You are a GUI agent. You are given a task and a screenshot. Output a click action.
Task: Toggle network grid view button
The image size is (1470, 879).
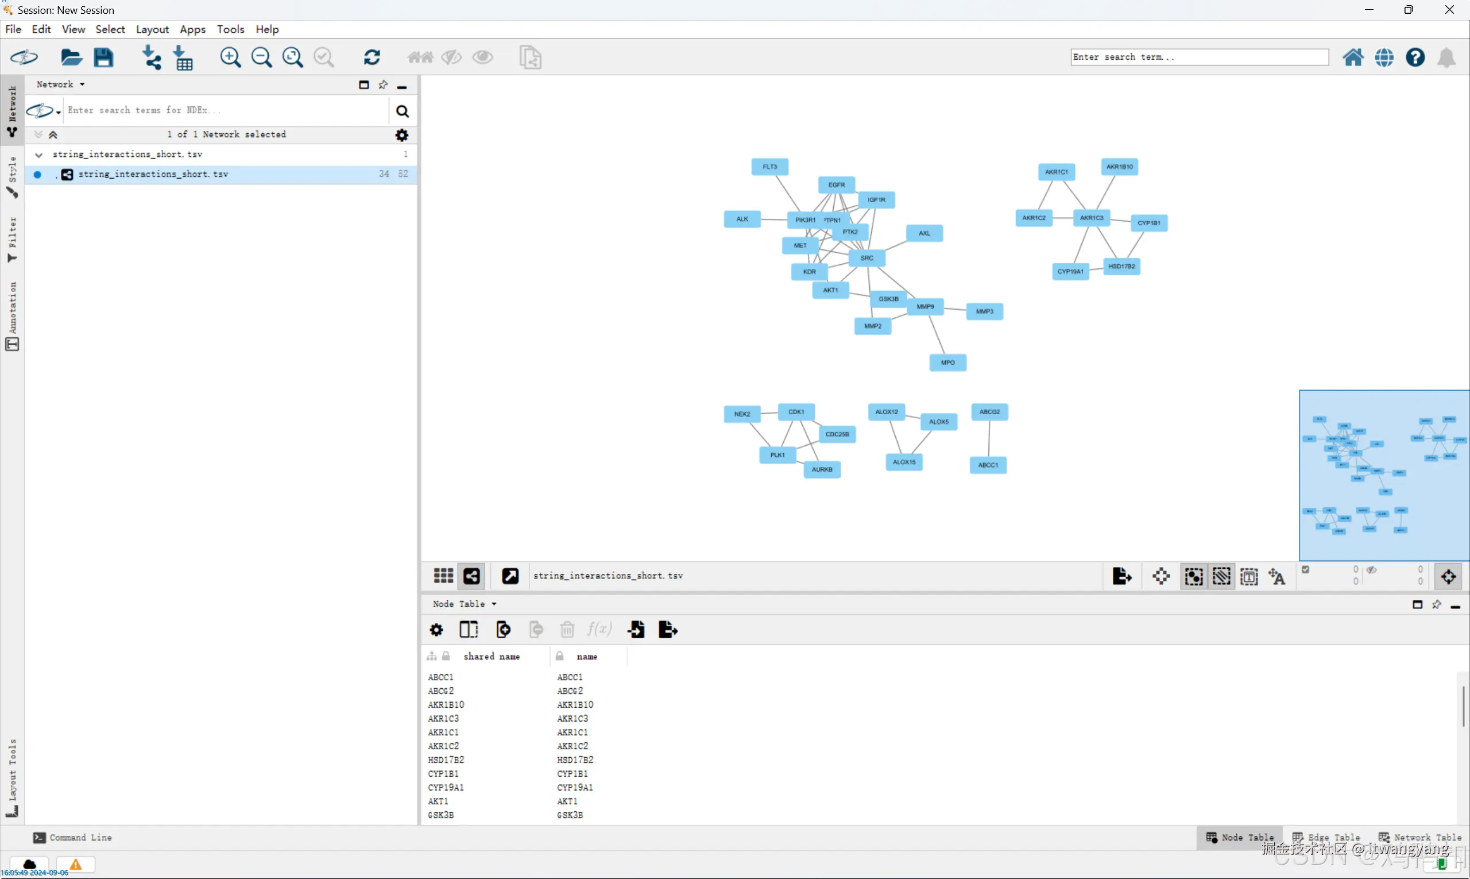[x=443, y=576]
